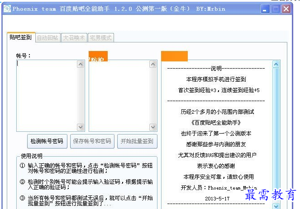This screenshot has height=209, width=300.
Task: Click up arrow of 说明 panel scrollbar
Action: (276, 65)
